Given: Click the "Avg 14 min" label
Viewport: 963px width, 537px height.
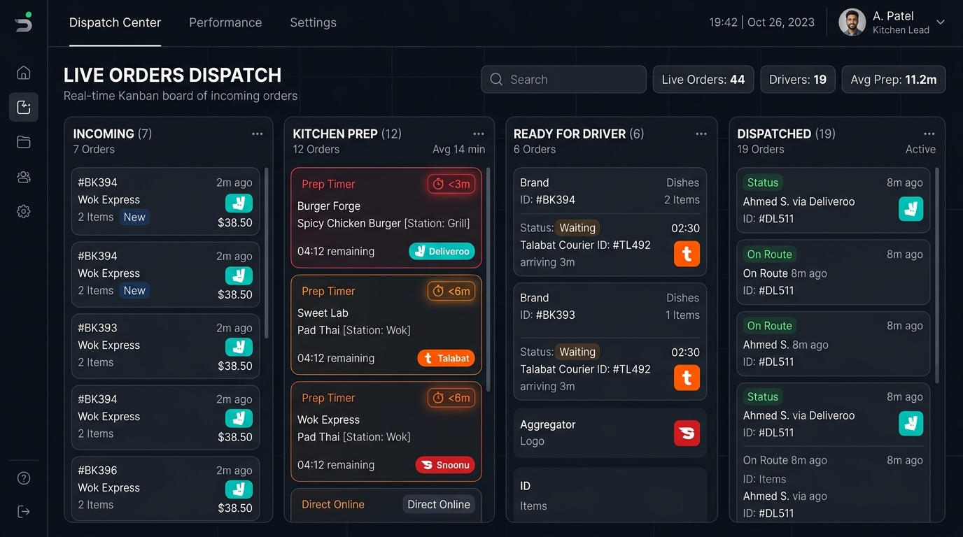Looking at the screenshot, I should [458, 149].
